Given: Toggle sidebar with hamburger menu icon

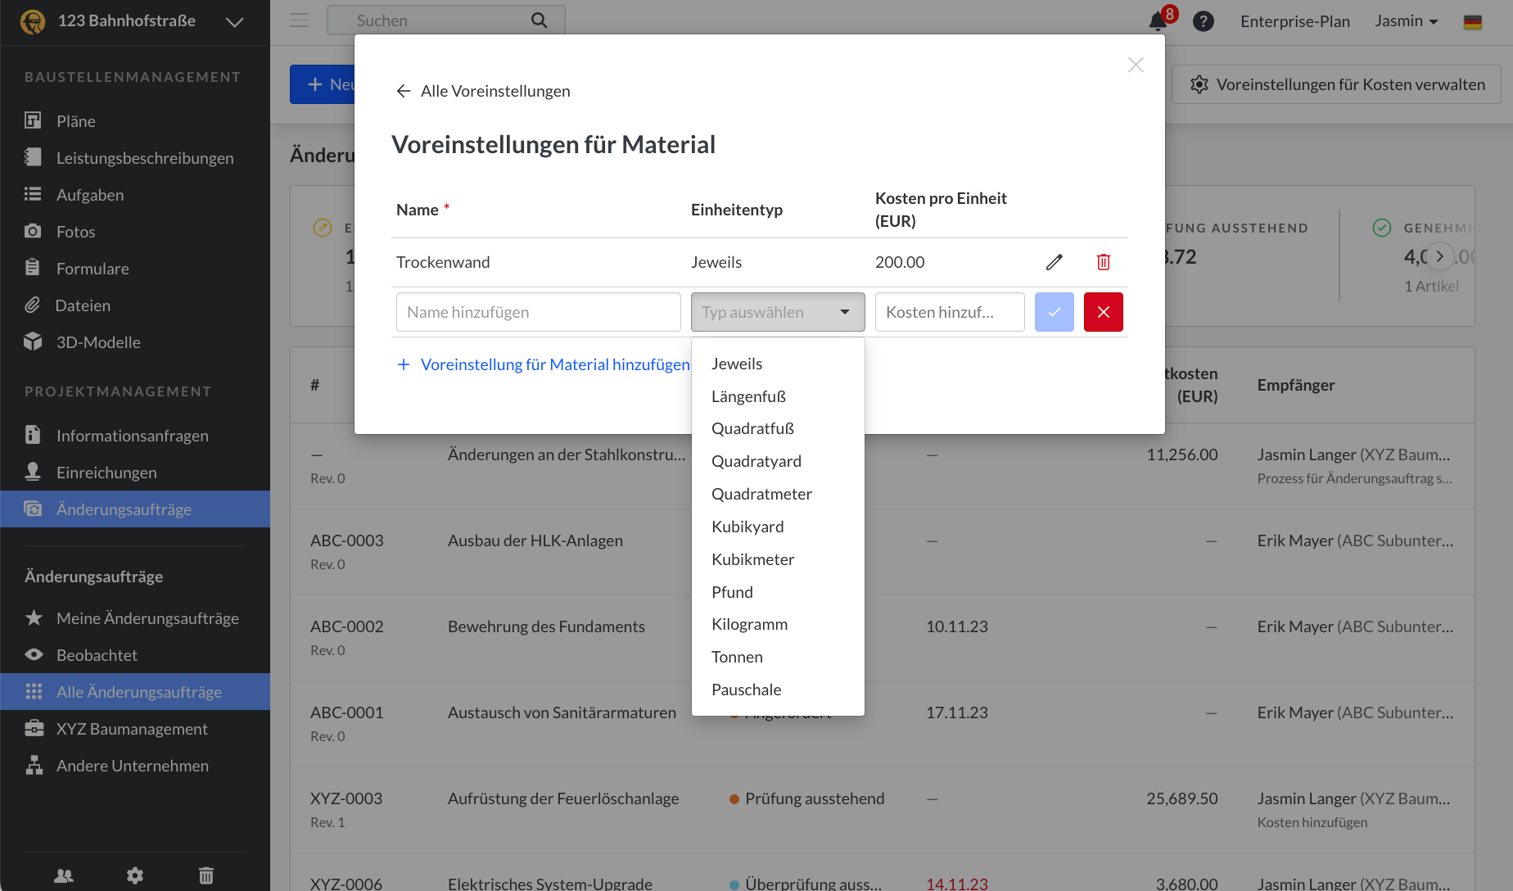Looking at the screenshot, I should point(300,20).
